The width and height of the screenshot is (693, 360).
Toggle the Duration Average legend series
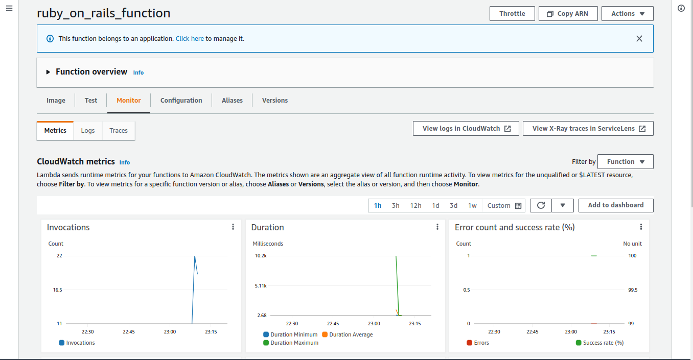pyautogui.click(x=348, y=334)
